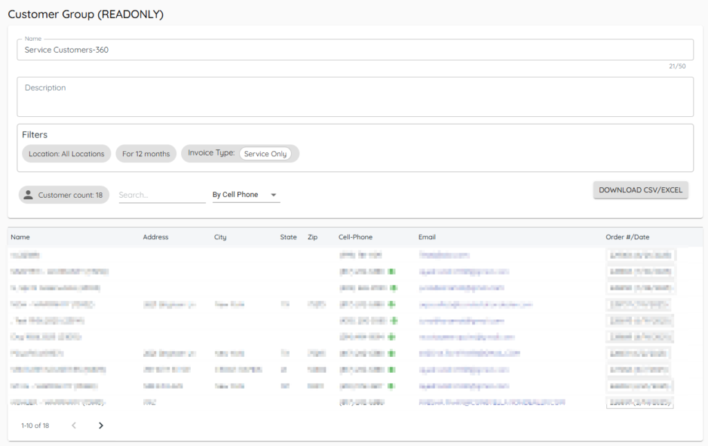This screenshot has width=708, height=446.
Task: Click green icon in ninth table row
Action: pyautogui.click(x=393, y=386)
